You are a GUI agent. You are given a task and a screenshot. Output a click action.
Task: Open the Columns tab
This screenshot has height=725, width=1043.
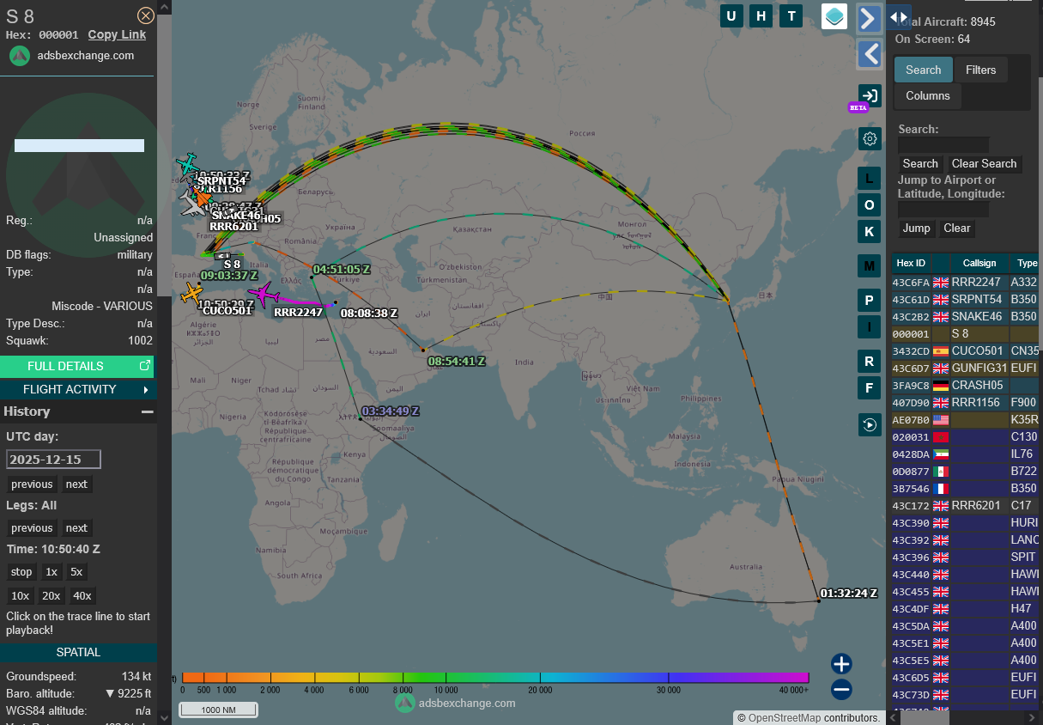[927, 96]
